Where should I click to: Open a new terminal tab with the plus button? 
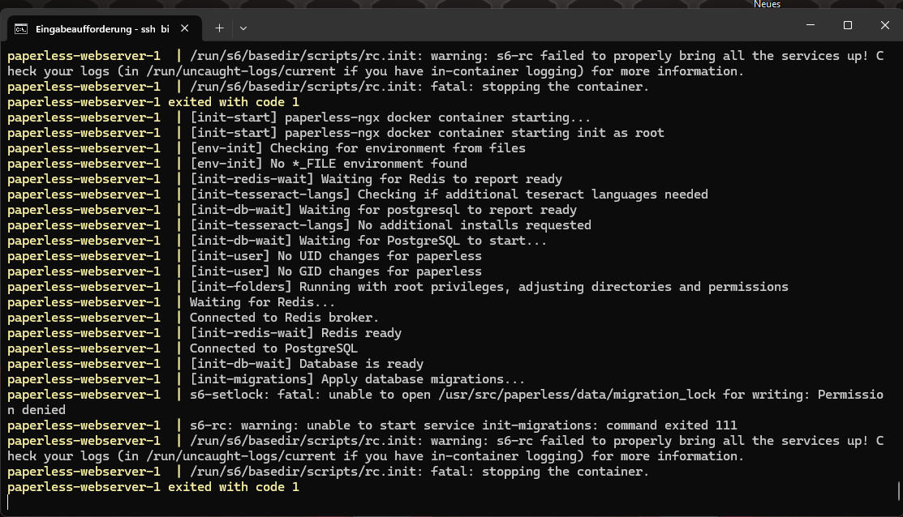point(218,28)
